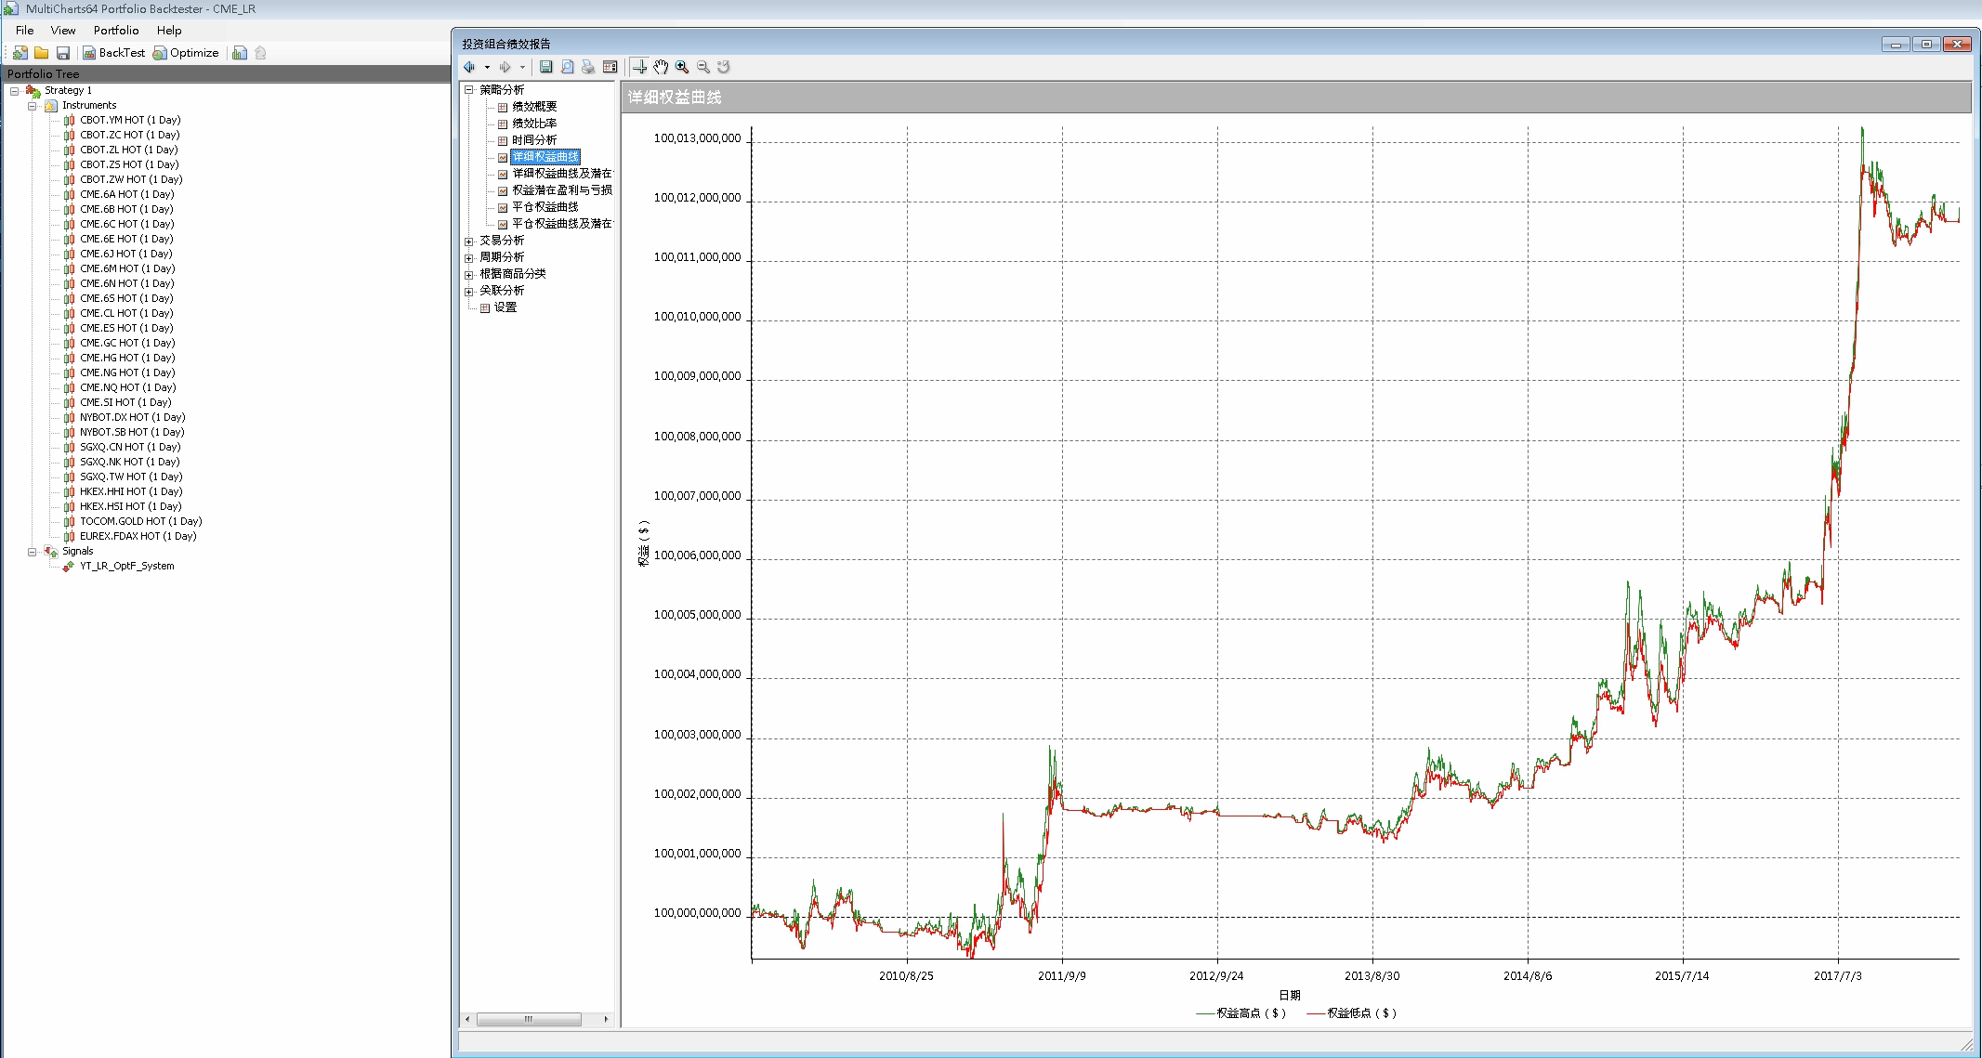This screenshot has height=1058, width=1982.
Task: Create a new portfolio via toolbar icon
Action: coord(20,53)
